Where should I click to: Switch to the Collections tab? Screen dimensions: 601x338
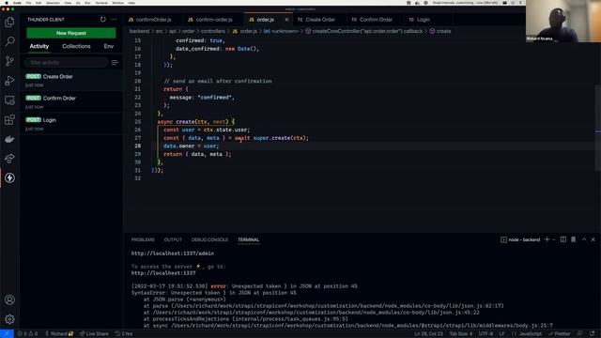coord(76,46)
